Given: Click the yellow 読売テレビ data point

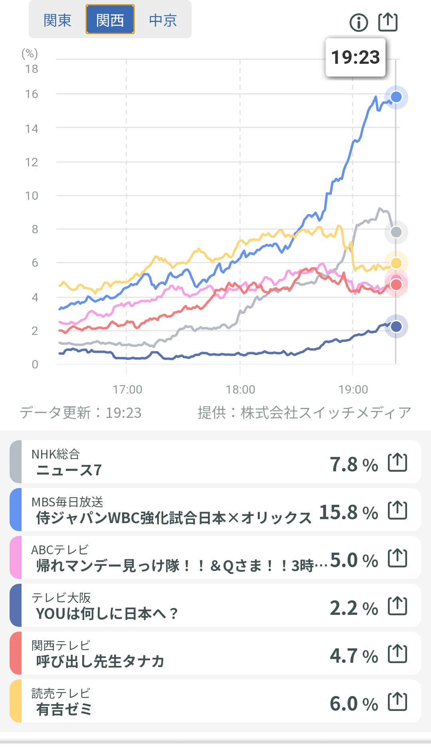Looking at the screenshot, I should point(396,263).
